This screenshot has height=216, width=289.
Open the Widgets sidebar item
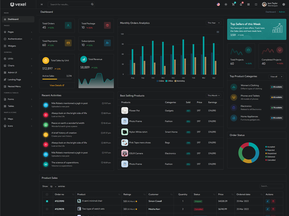pos(12,46)
